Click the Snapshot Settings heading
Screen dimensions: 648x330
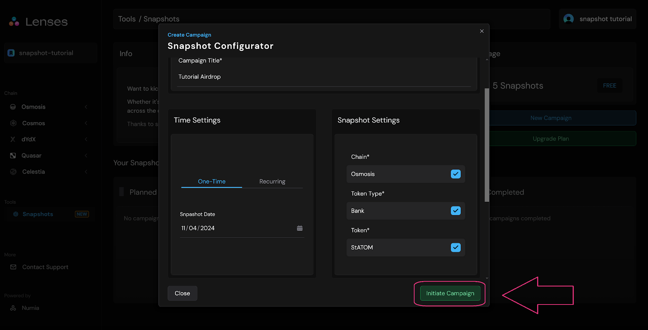pyautogui.click(x=369, y=120)
